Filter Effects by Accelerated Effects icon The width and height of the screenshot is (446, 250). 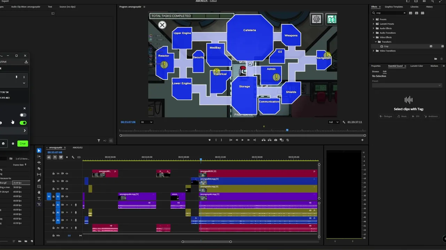[410, 13]
